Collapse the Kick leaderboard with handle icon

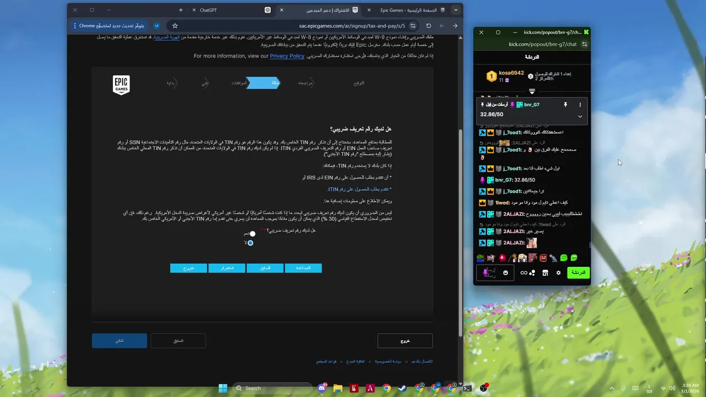click(532, 92)
